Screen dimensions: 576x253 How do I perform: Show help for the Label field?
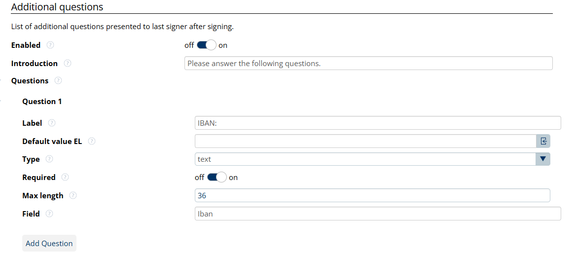click(52, 123)
